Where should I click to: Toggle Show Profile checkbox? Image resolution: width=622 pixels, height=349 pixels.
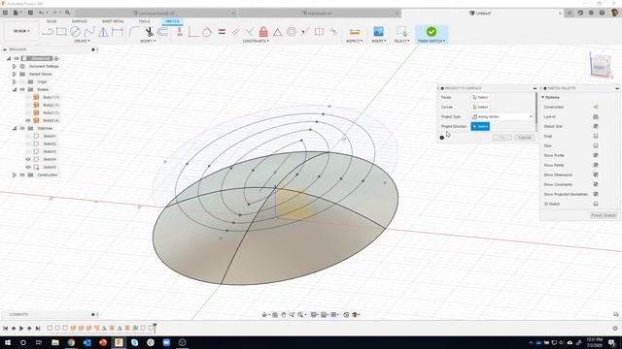pos(596,155)
